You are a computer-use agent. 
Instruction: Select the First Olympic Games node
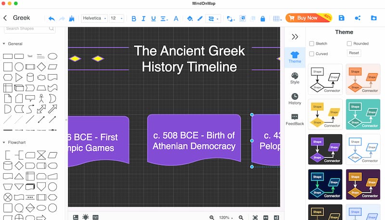(99, 142)
